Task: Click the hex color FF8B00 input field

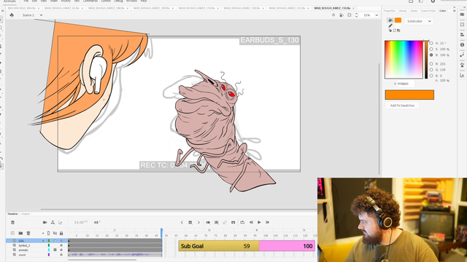Action: coord(405,84)
